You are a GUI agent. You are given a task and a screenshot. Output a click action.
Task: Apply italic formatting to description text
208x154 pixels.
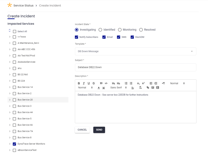pyautogui.click(x=84, y=83)
